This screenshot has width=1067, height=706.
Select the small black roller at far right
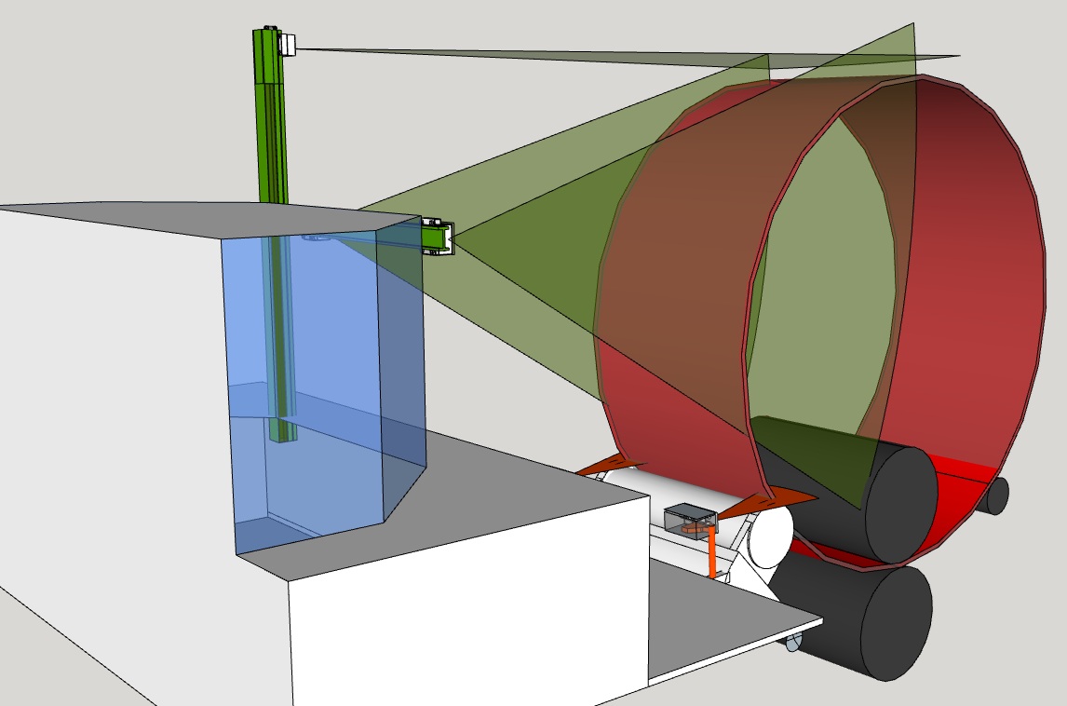[994, 496]
